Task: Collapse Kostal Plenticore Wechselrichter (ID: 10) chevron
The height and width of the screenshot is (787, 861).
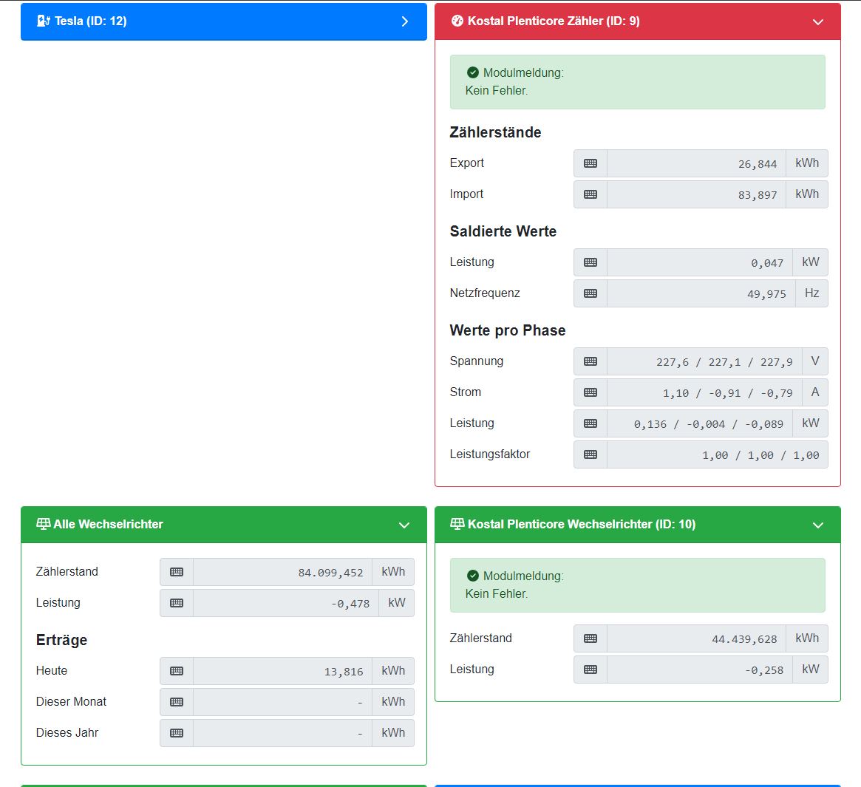Action: point(817,525)
